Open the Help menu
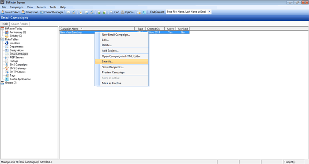The image size is (309, 164). 63,7
